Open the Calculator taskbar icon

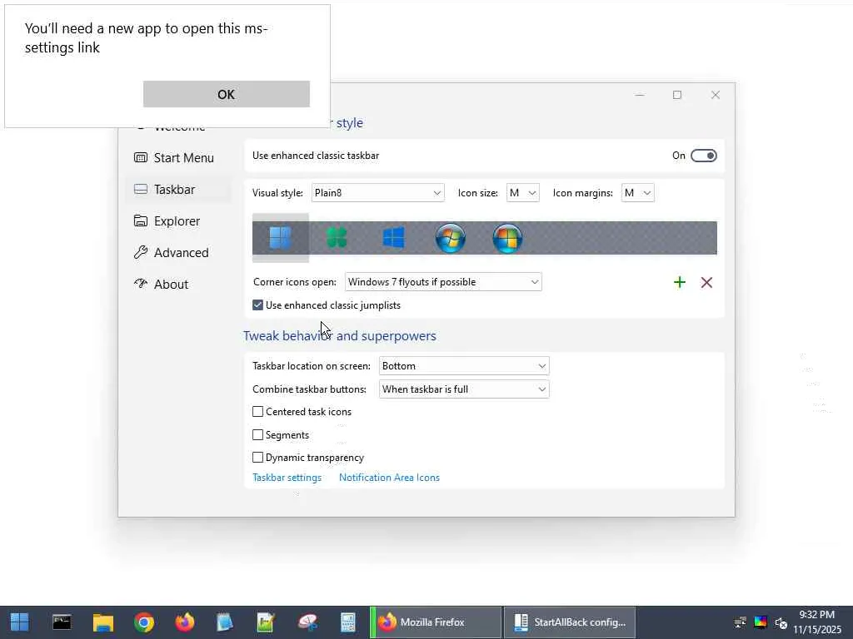tap(348, 622)
